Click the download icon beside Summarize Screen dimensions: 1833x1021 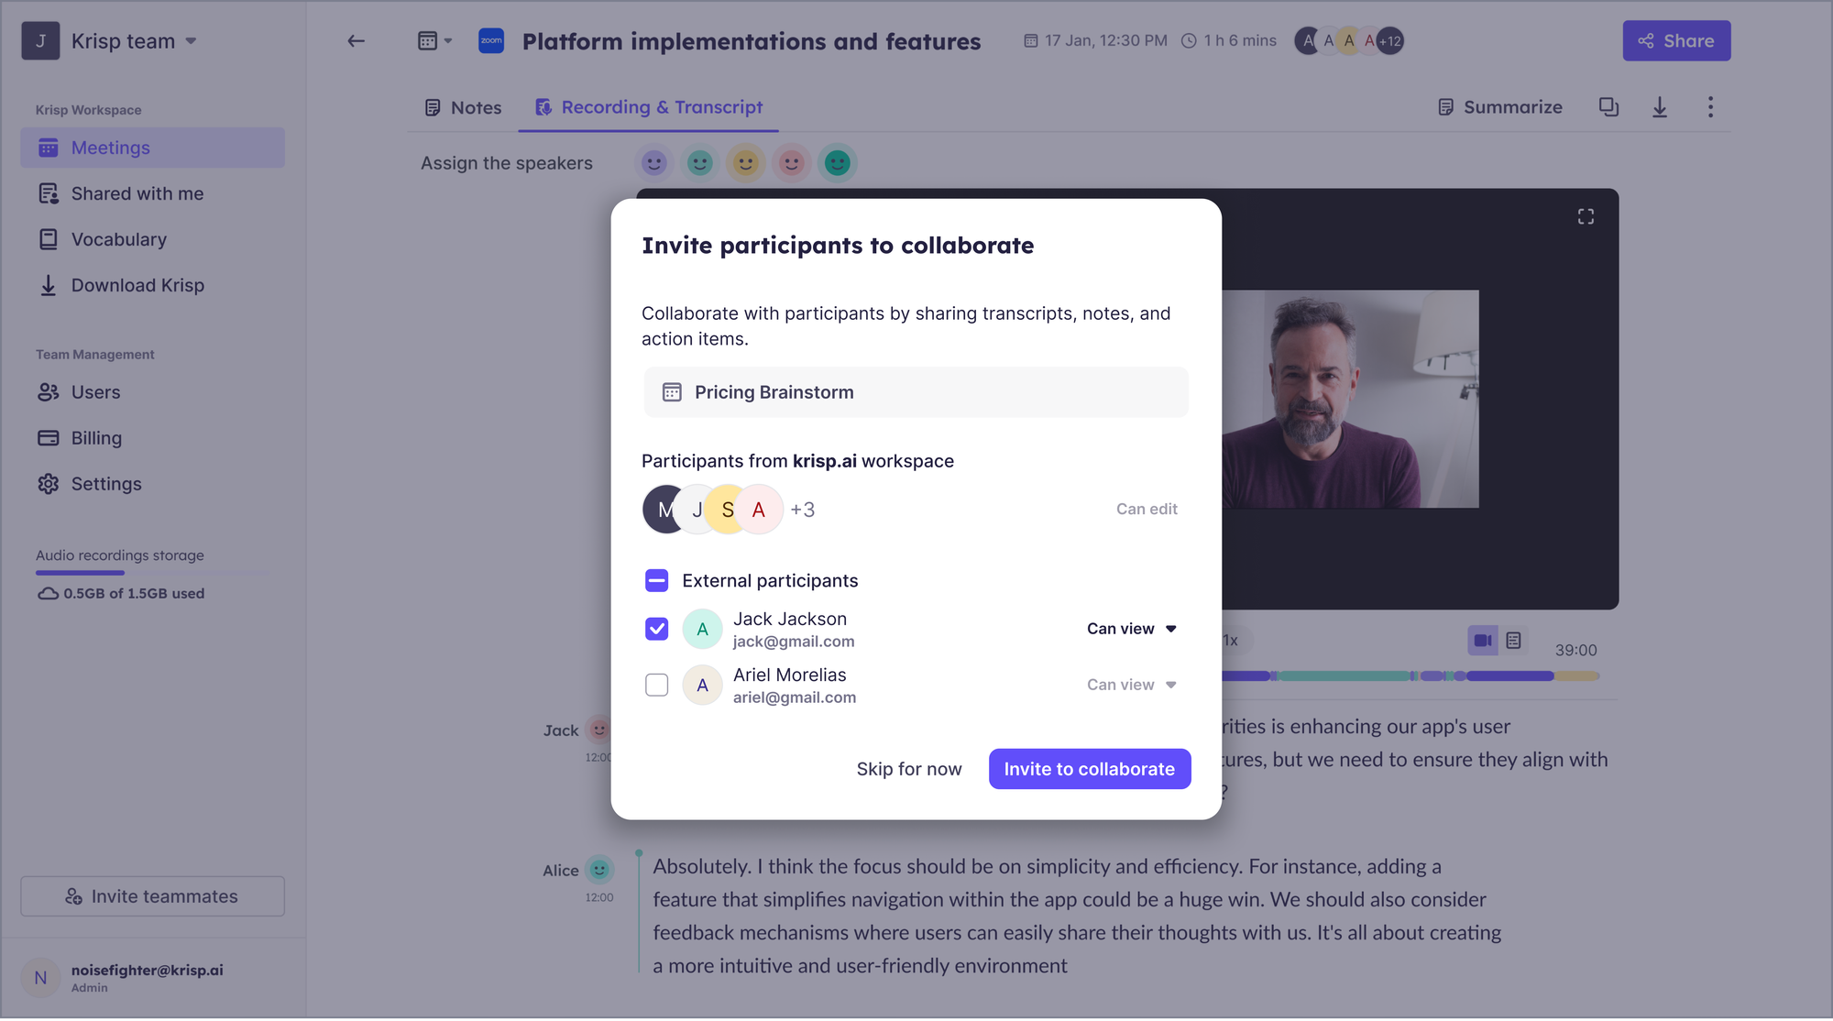coord(1660,107)
